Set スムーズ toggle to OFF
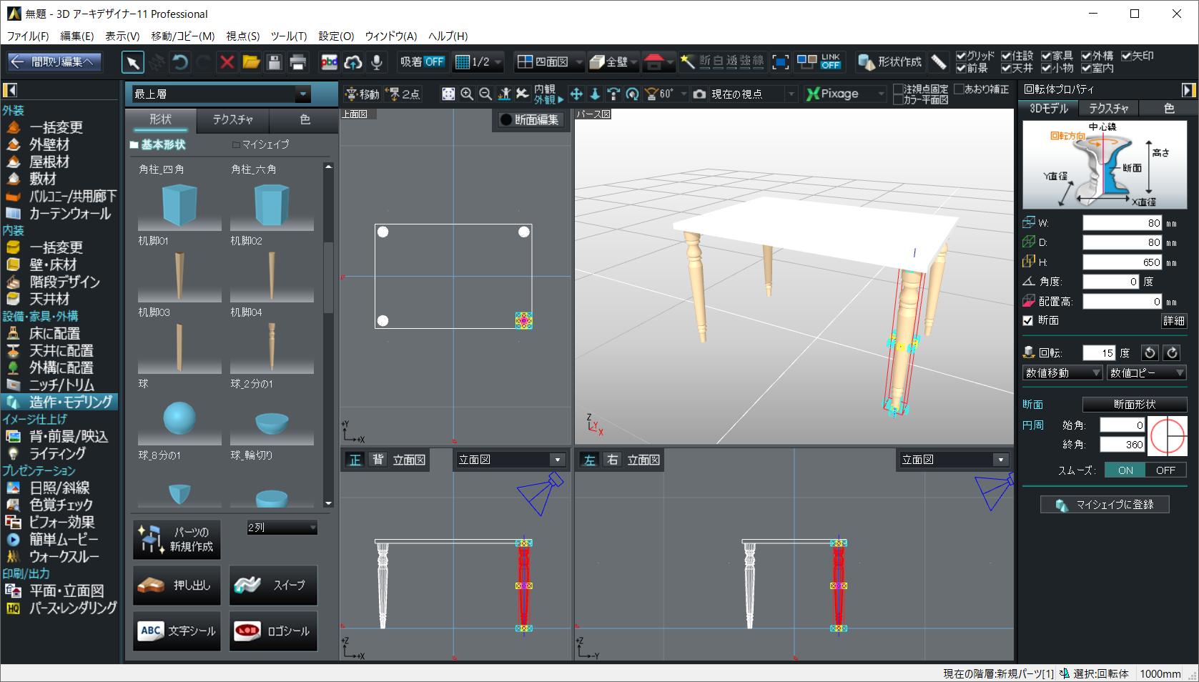The width and height of the screenshot is (1199, 682). (1165, 470)
